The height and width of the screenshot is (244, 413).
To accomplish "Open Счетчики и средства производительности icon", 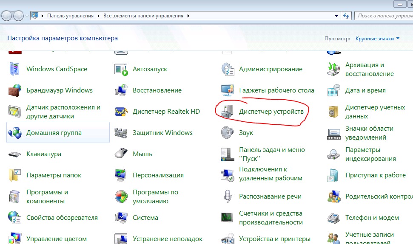I will pyautogui.click(x=227, y=217).
